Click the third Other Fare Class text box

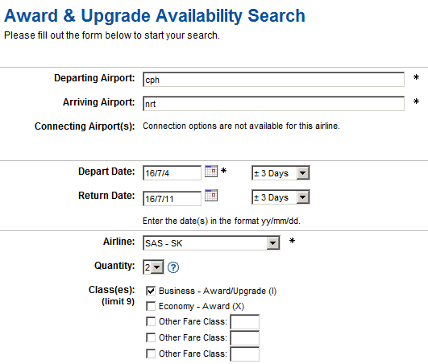pyautogui.click(x=245, y=354)
